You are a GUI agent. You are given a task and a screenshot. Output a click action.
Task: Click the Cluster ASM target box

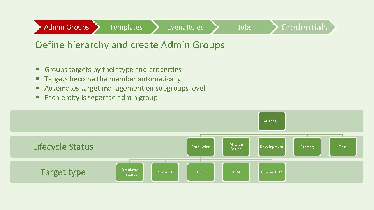[x=272, y=172]
